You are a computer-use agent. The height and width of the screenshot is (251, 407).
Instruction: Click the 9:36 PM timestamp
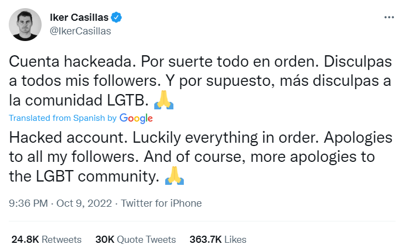pyautogui.click(x=28, y=203)
